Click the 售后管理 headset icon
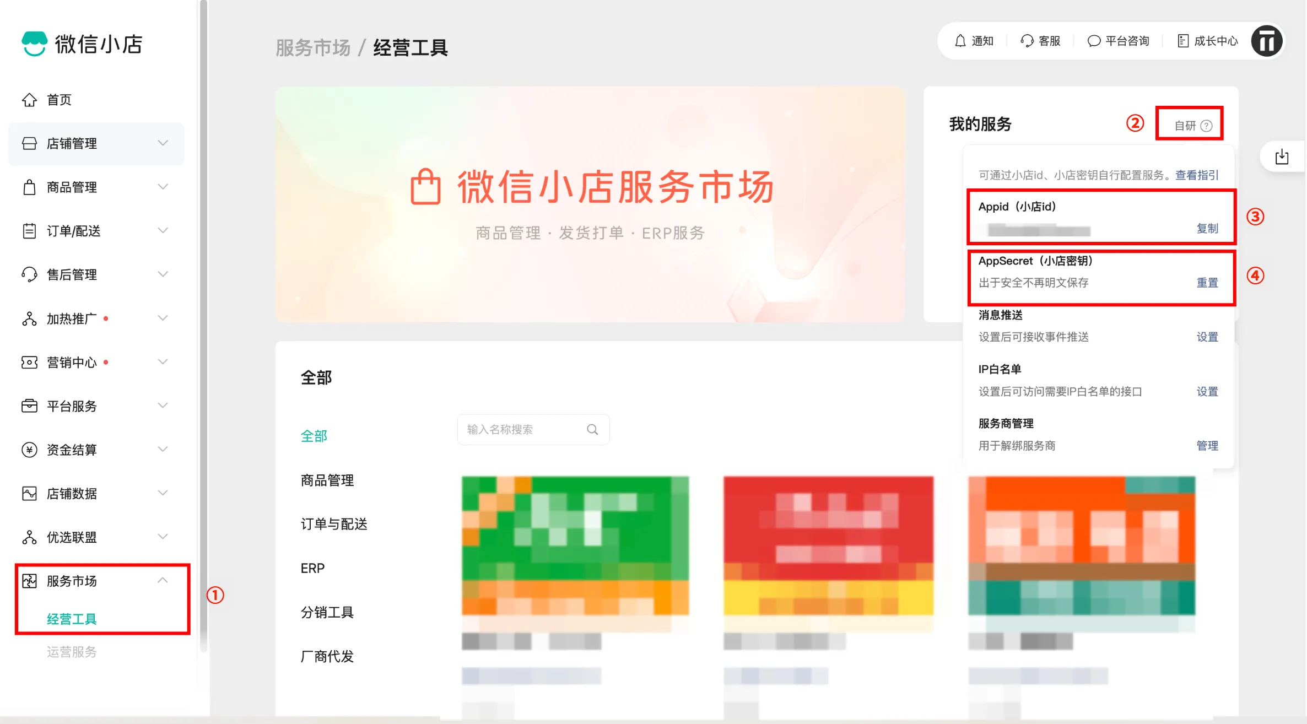 (x=29, y=274)
